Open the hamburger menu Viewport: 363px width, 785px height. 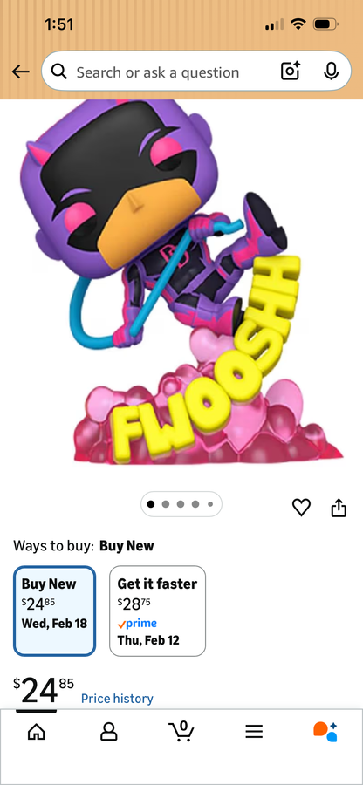point(254,732)
